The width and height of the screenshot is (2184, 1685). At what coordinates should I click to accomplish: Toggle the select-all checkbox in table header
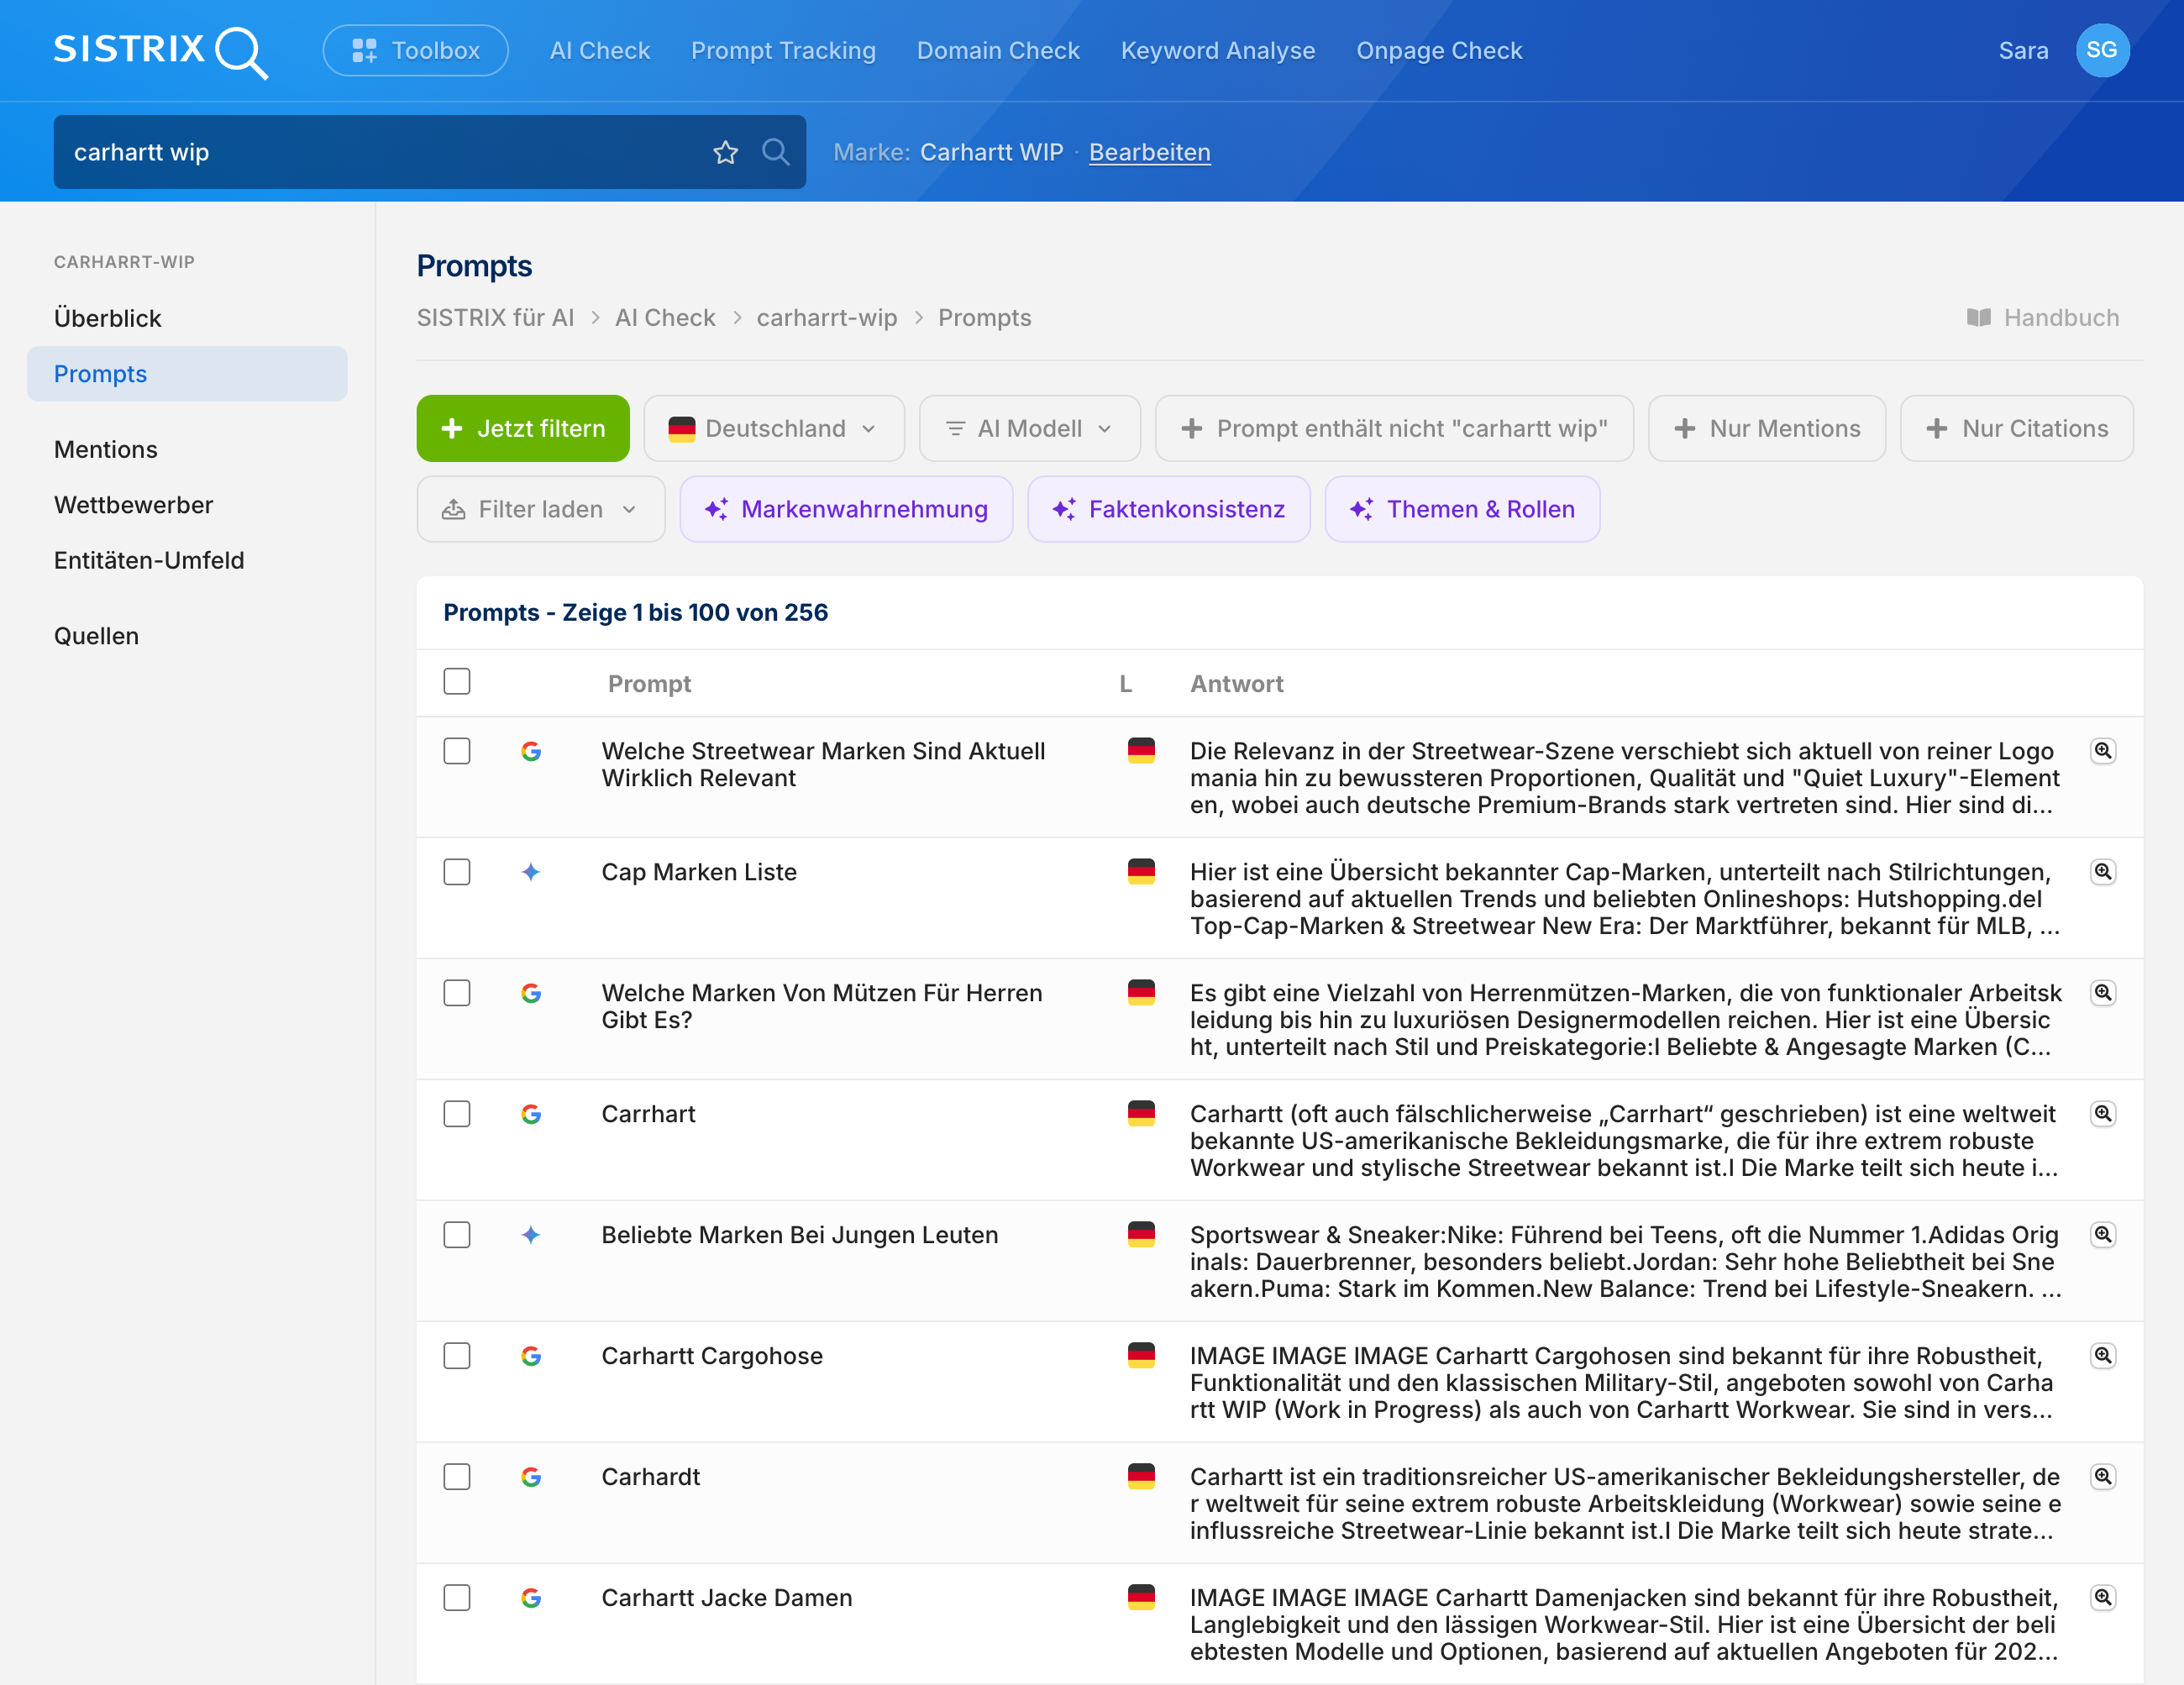[457, 682]
